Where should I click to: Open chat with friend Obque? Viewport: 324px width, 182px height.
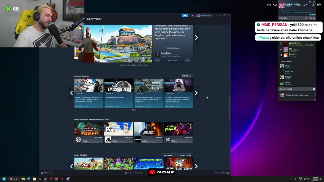[x=297, y=55]
